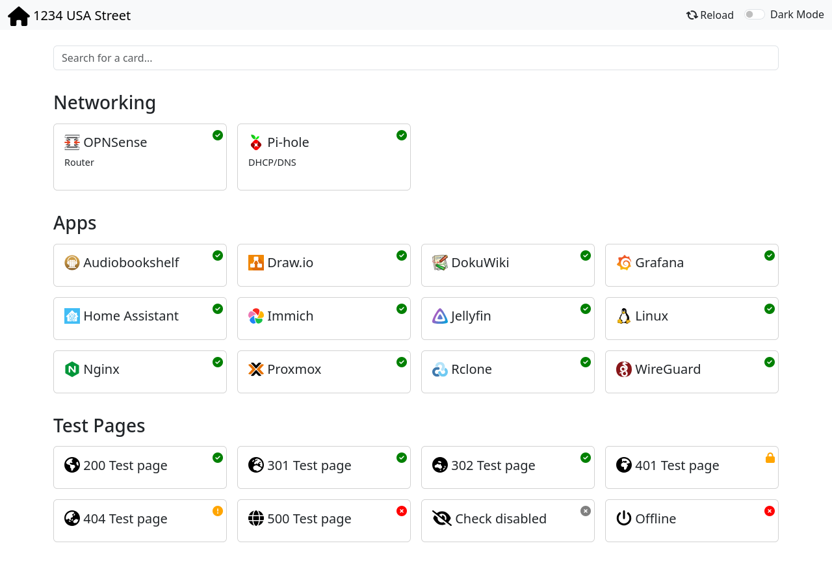This screenshot has width=832, height=563.
Task: Click the green check status on Grafana card
Action: [x=770, y=255]
